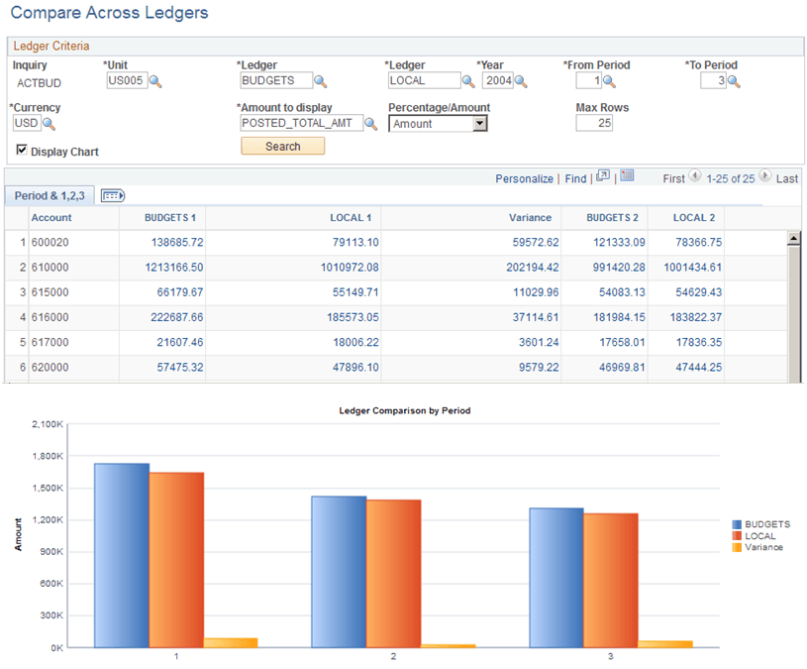Uncheck the Display Chart checkbox

coord(22,151)
